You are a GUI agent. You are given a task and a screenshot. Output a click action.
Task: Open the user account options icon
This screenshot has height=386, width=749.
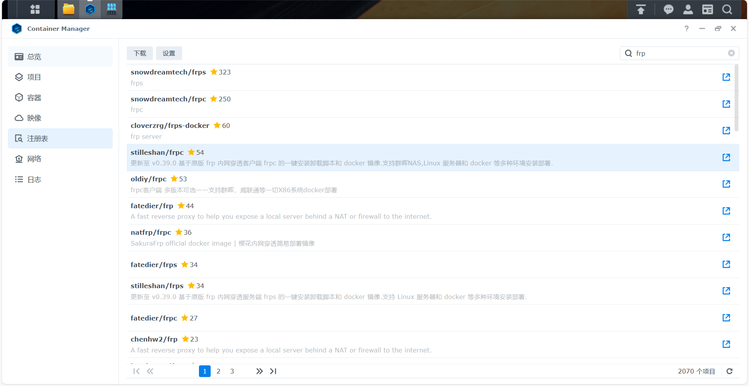(x=688, y=9)
